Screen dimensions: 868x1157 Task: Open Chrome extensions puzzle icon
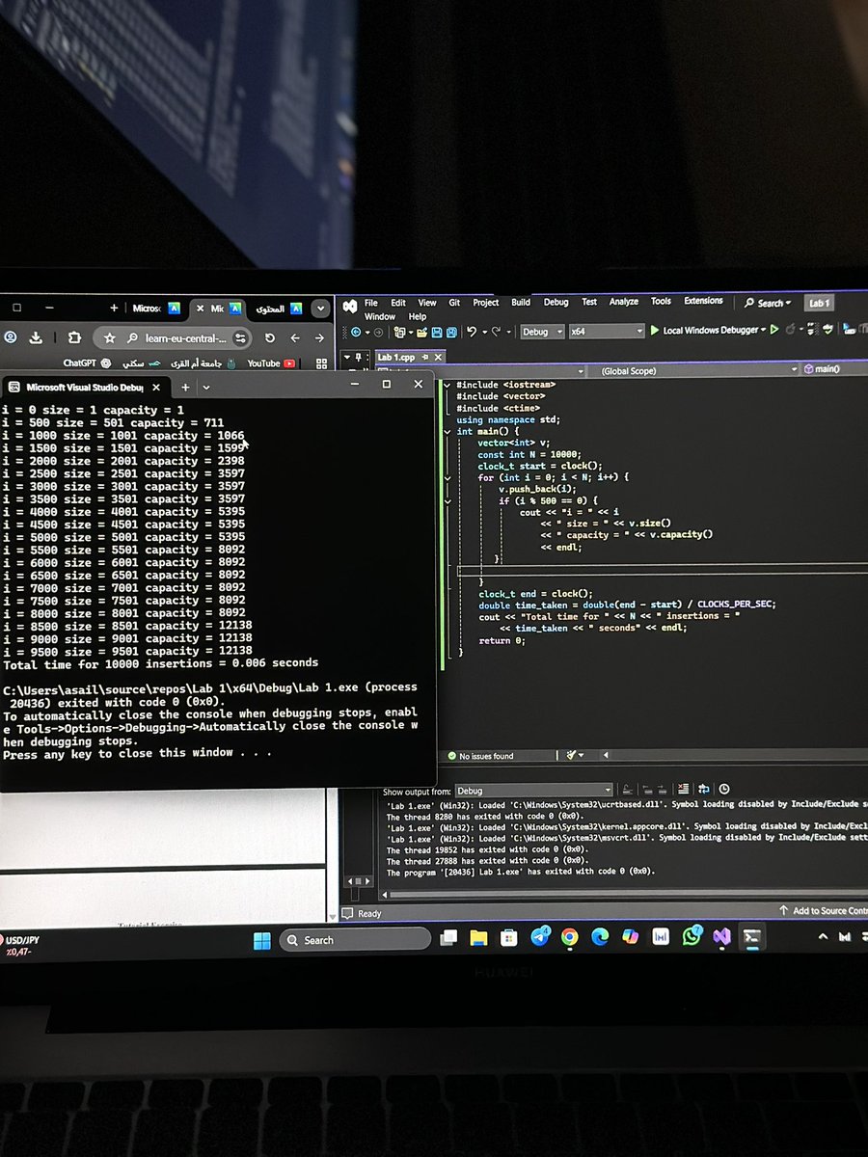pyautogui.click(x=74, y=338)
